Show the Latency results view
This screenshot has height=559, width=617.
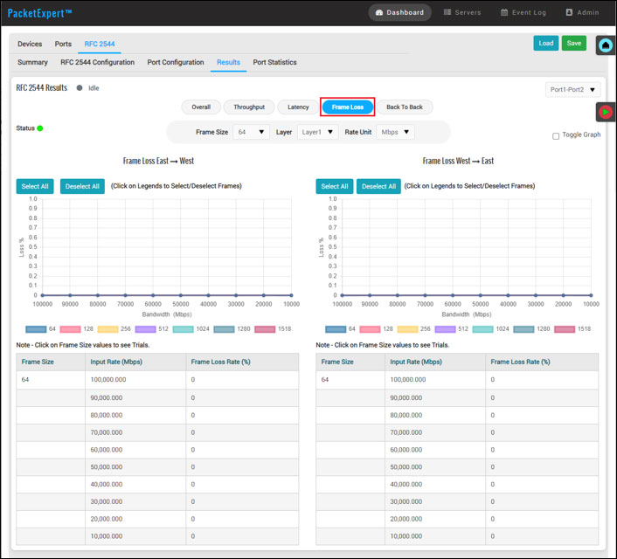(x=298, y=107)
